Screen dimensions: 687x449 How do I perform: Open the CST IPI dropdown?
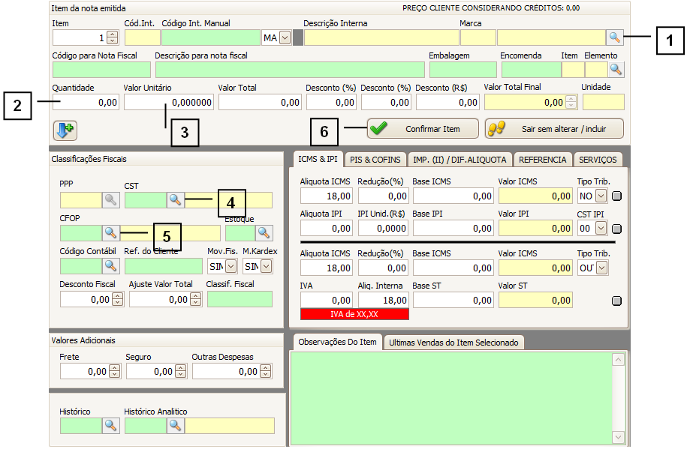[601, 229]
